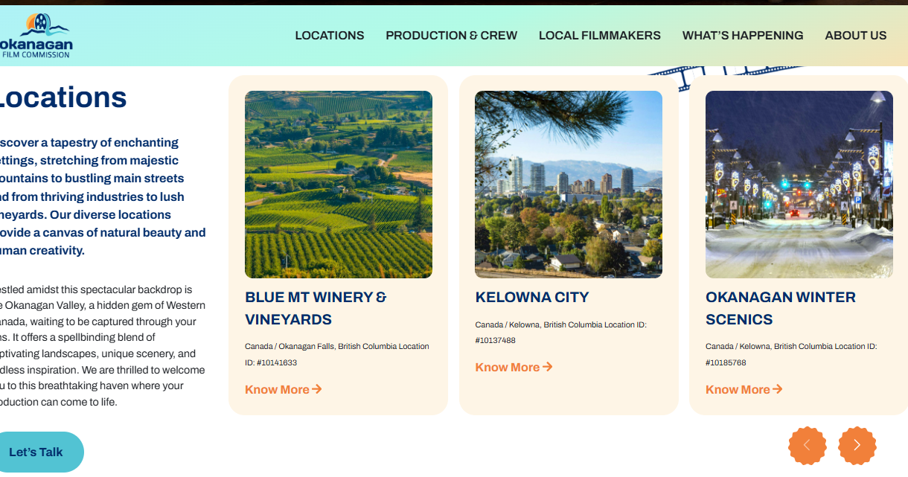Screen dimensions: 908x477
Task: Click Know More under Blue Mt Winery
Action: pyautogui.click(x=277, y=389)
